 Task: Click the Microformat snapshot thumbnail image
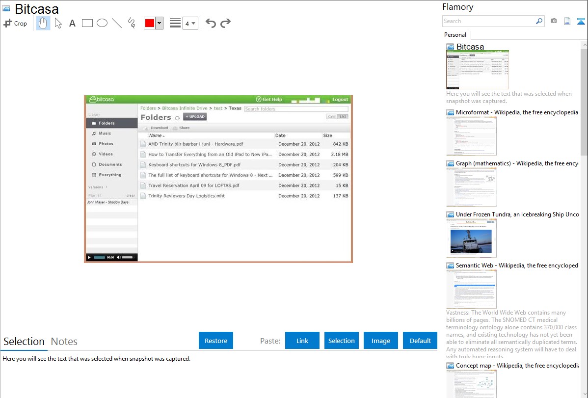point(471,136)
